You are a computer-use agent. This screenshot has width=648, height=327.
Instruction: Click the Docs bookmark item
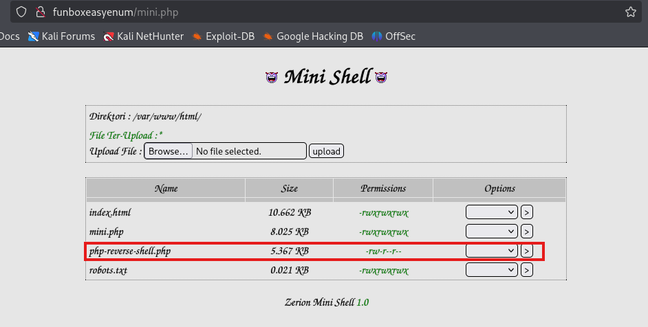(x=10, y=36)
